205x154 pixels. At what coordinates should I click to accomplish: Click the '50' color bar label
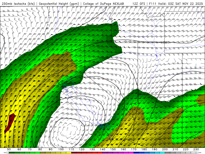9,149
